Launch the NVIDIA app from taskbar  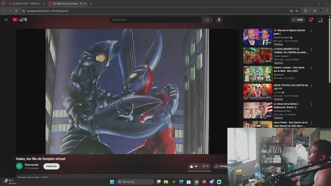point(174,182)
